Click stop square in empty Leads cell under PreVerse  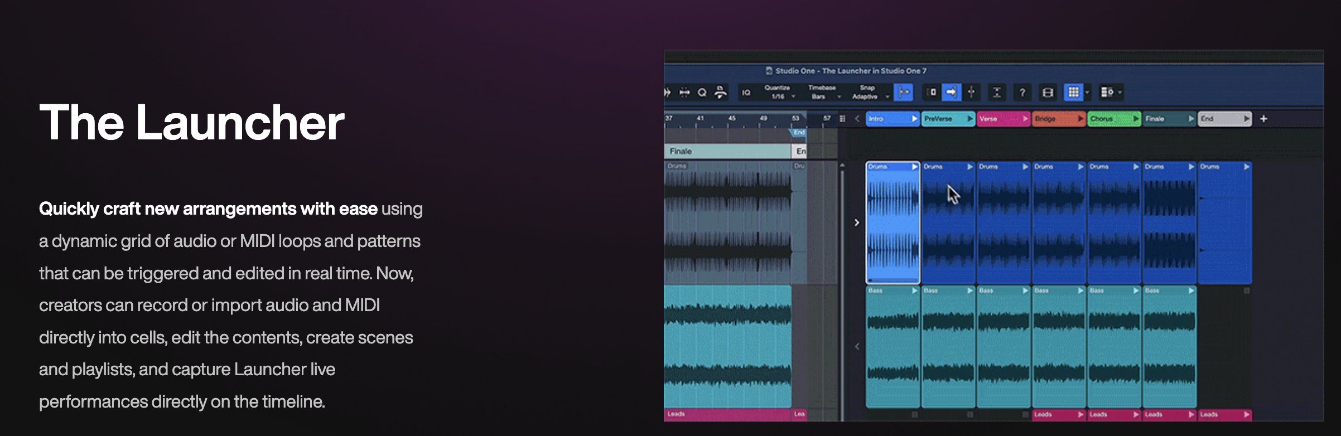pyautogui.click(x=970, y=414)
